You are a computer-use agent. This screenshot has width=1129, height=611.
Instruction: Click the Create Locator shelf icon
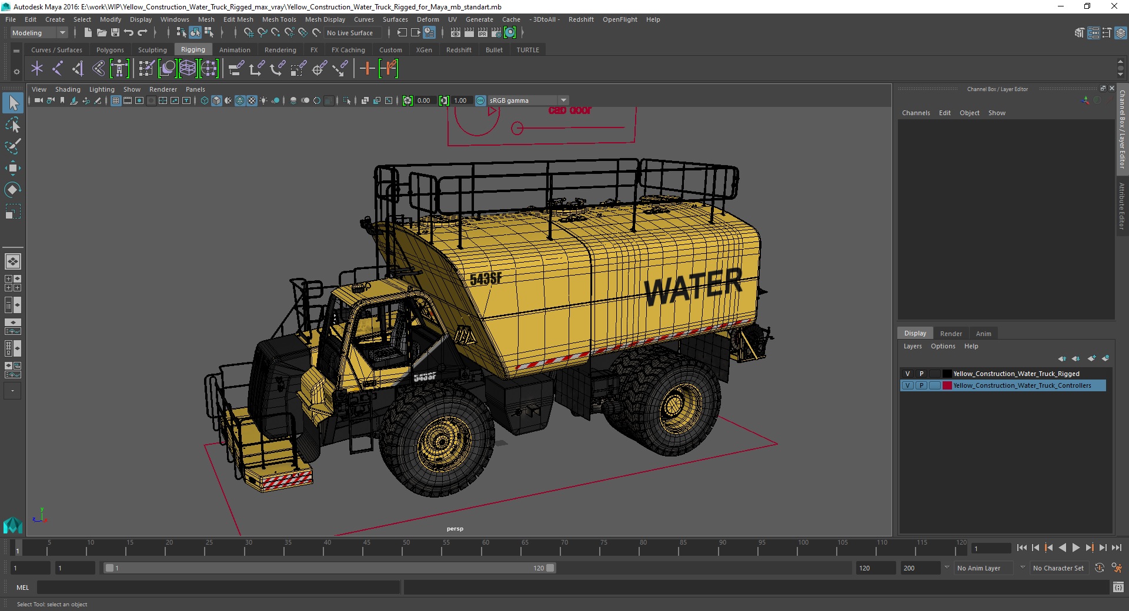point(37,69)
